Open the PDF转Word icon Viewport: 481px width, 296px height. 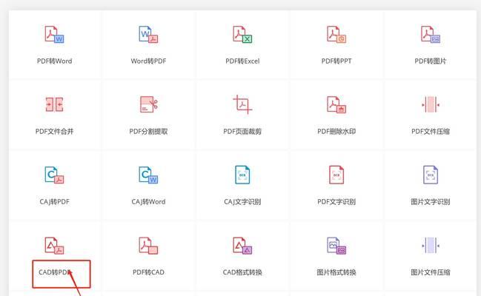tap(54, 34)
